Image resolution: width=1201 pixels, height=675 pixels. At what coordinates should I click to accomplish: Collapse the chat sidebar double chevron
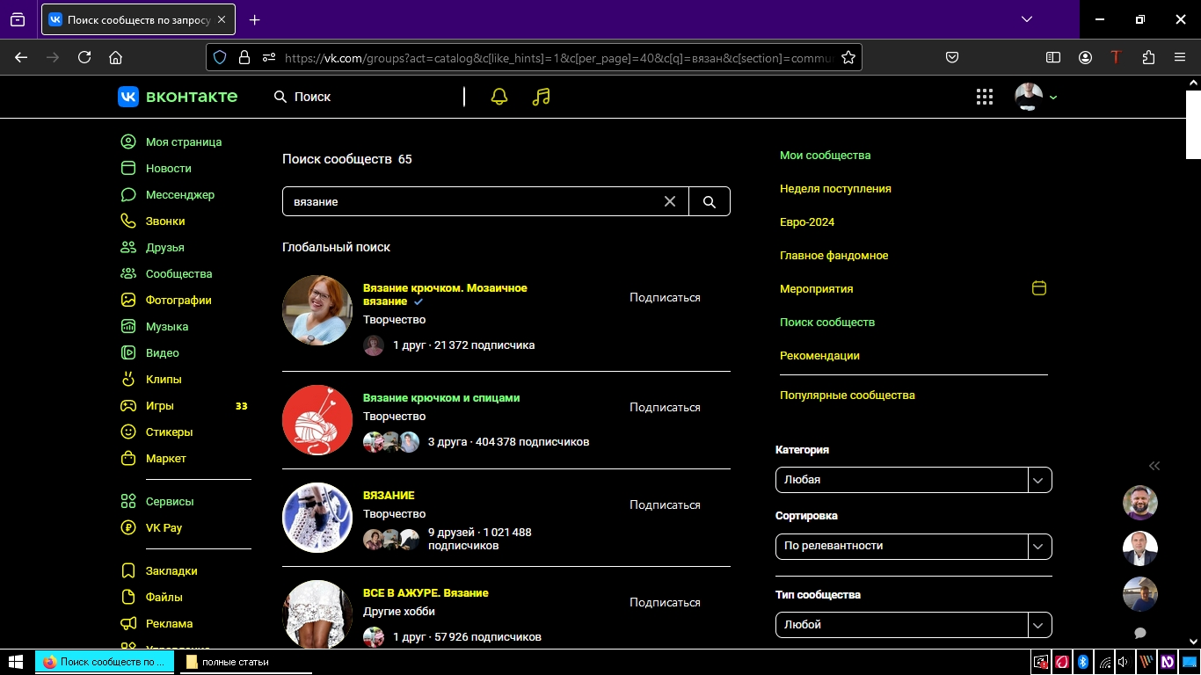tap(1154, 466)
